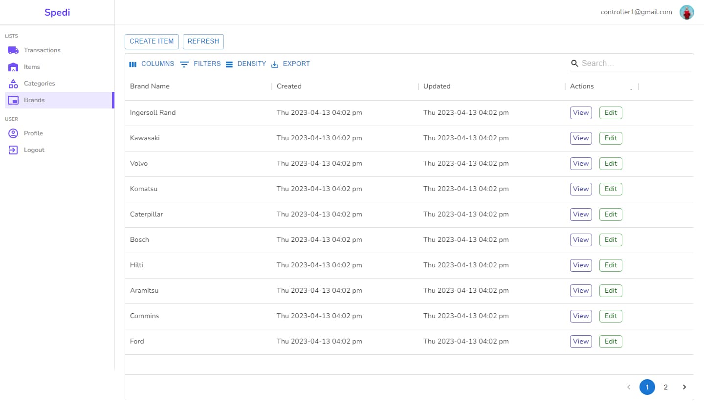Click the user avatar picture
Image resolution: width=704 pixels, height=410 pixels.
(687, 12)
